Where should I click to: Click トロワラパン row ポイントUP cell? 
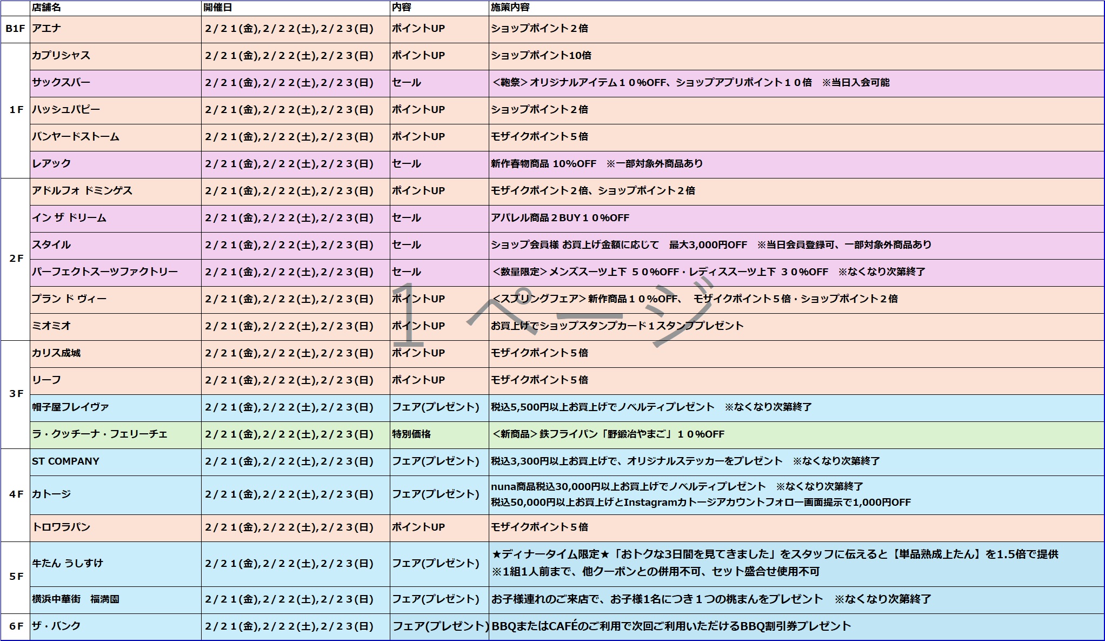tap(440, 528)
